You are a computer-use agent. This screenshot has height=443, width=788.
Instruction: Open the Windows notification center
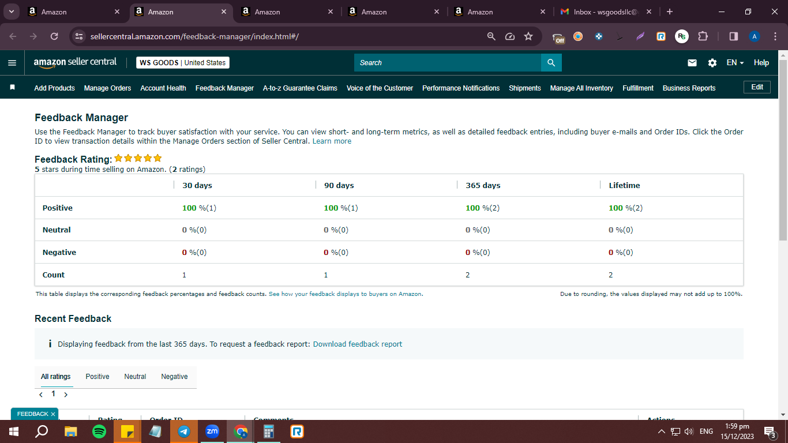(770, 431)
